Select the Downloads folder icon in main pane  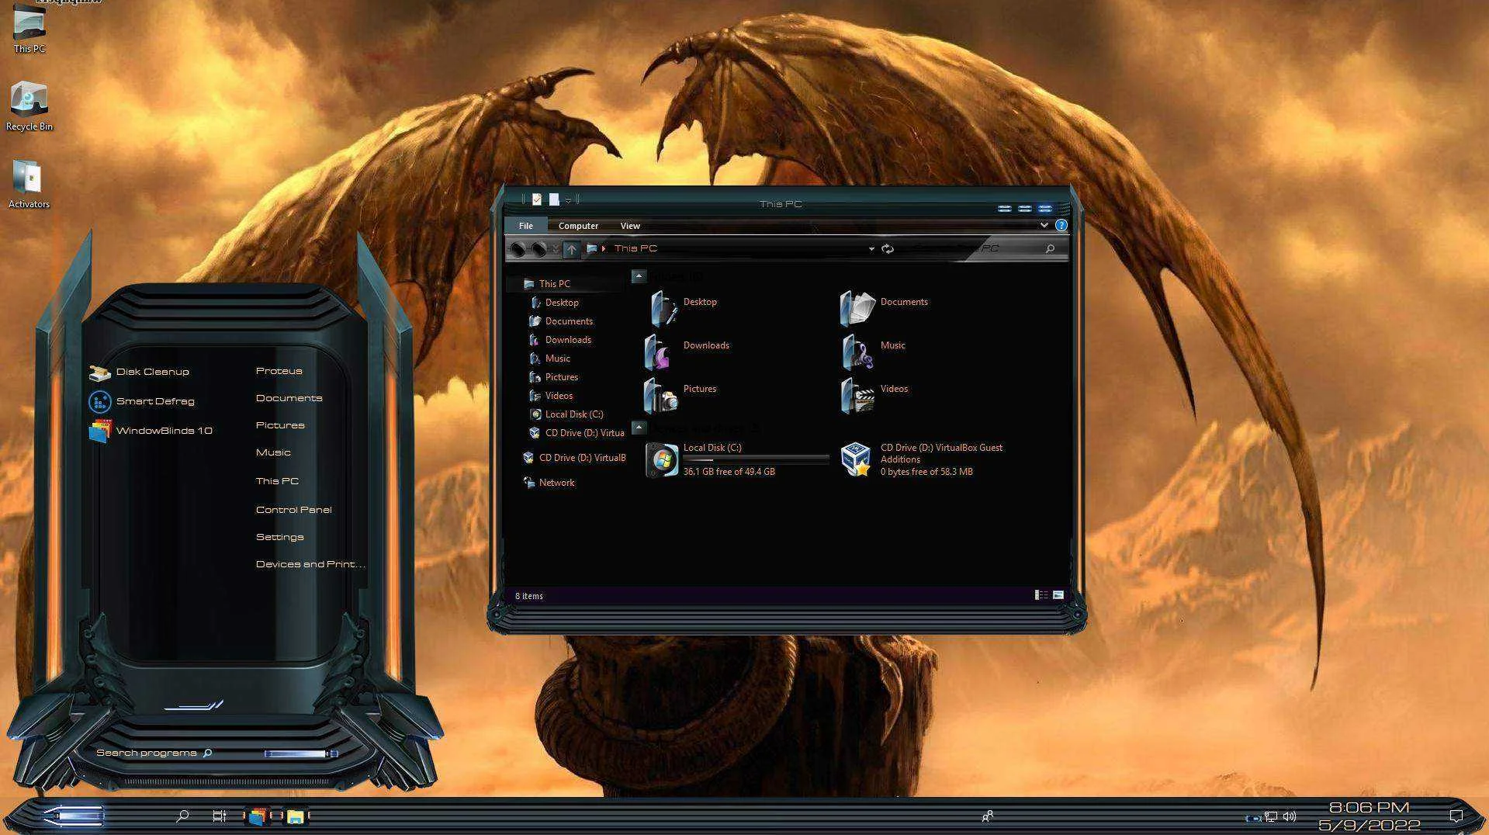click(x=659, y=352)
